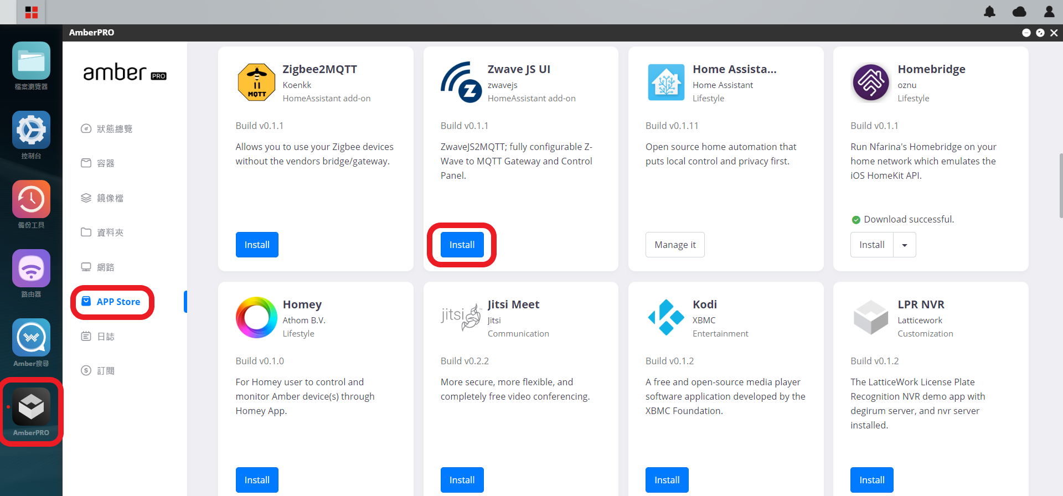
Task: Open 網路 in sidebar
Action: click(x=98, y=267)
